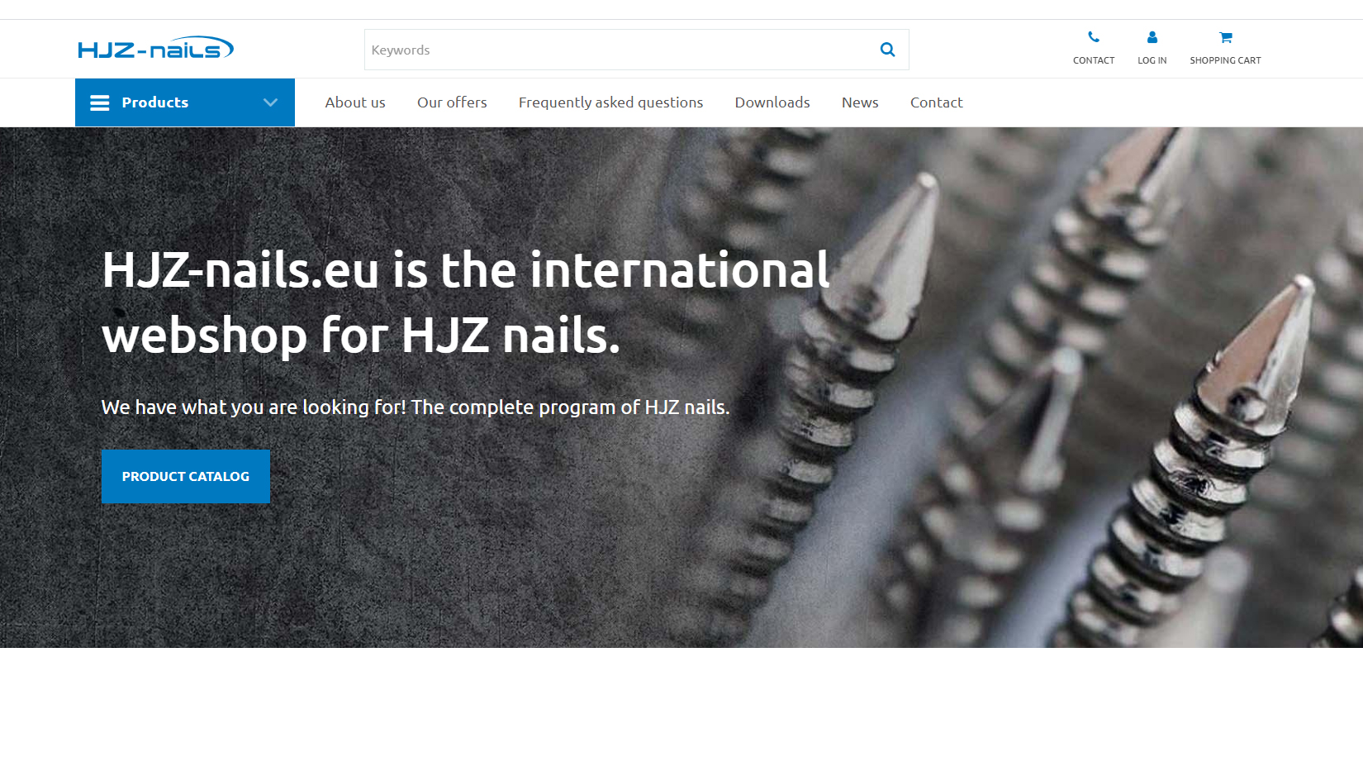Select LOG IN in the header
Image resolution: width=1363 pixels, height=781 pixels.
1152,60
